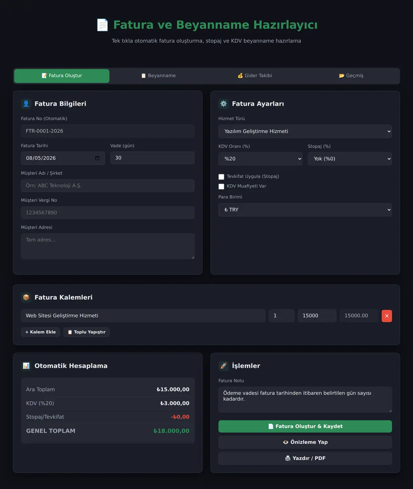Click the Vade (gün) input
The height and width of the screenshot is (489, 413).
tap(152, 158)
